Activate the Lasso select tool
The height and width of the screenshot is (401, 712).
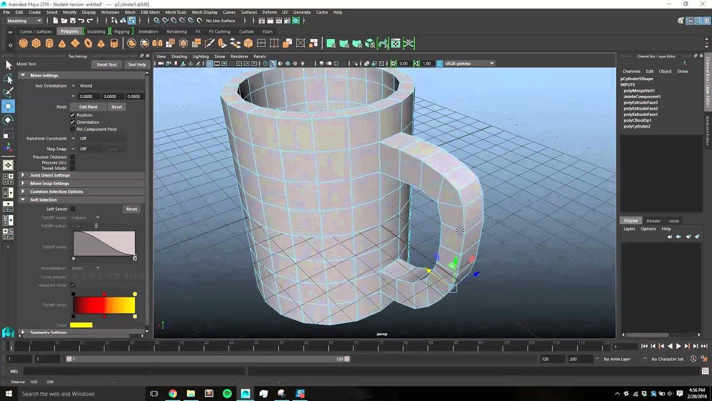click(8, 79)
